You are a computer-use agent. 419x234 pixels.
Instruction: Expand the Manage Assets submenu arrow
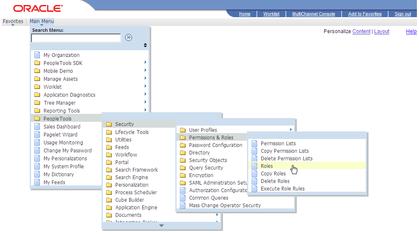146,78
